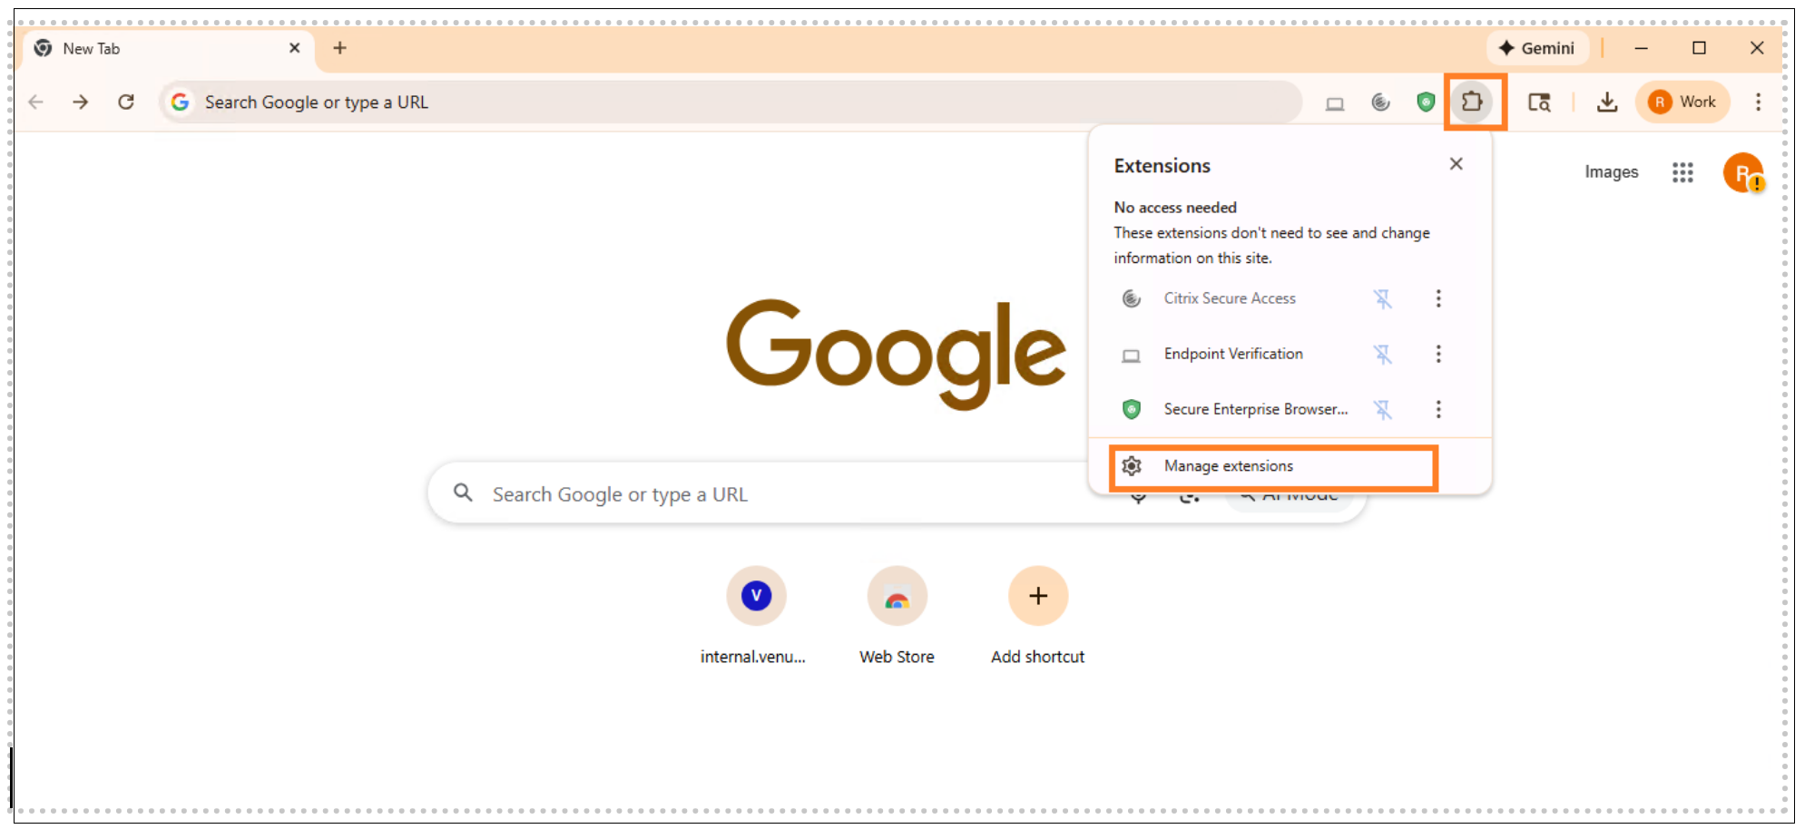The image size is (1805, 829).
Task: Pin Endpoint Verification to toolbar
Action: point(1383,355)
